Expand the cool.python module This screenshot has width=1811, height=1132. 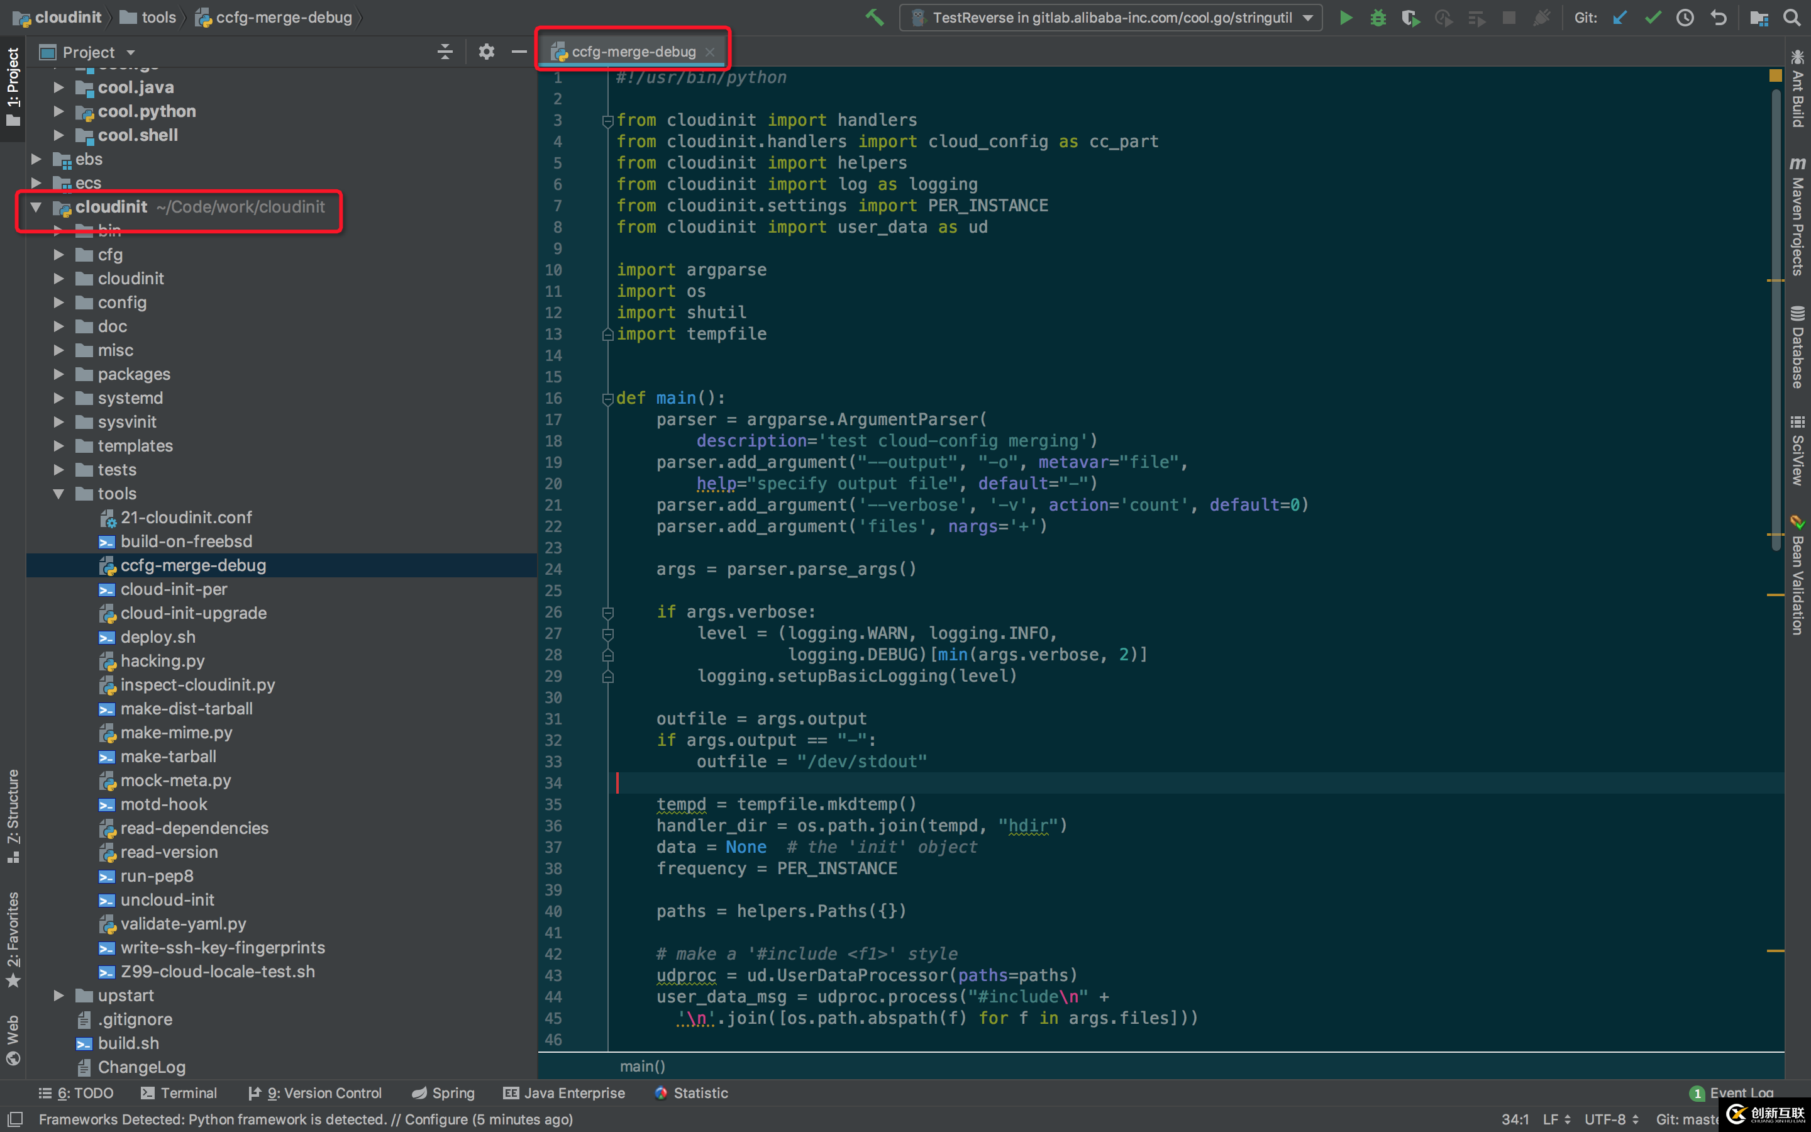click(x=59, y=111)
